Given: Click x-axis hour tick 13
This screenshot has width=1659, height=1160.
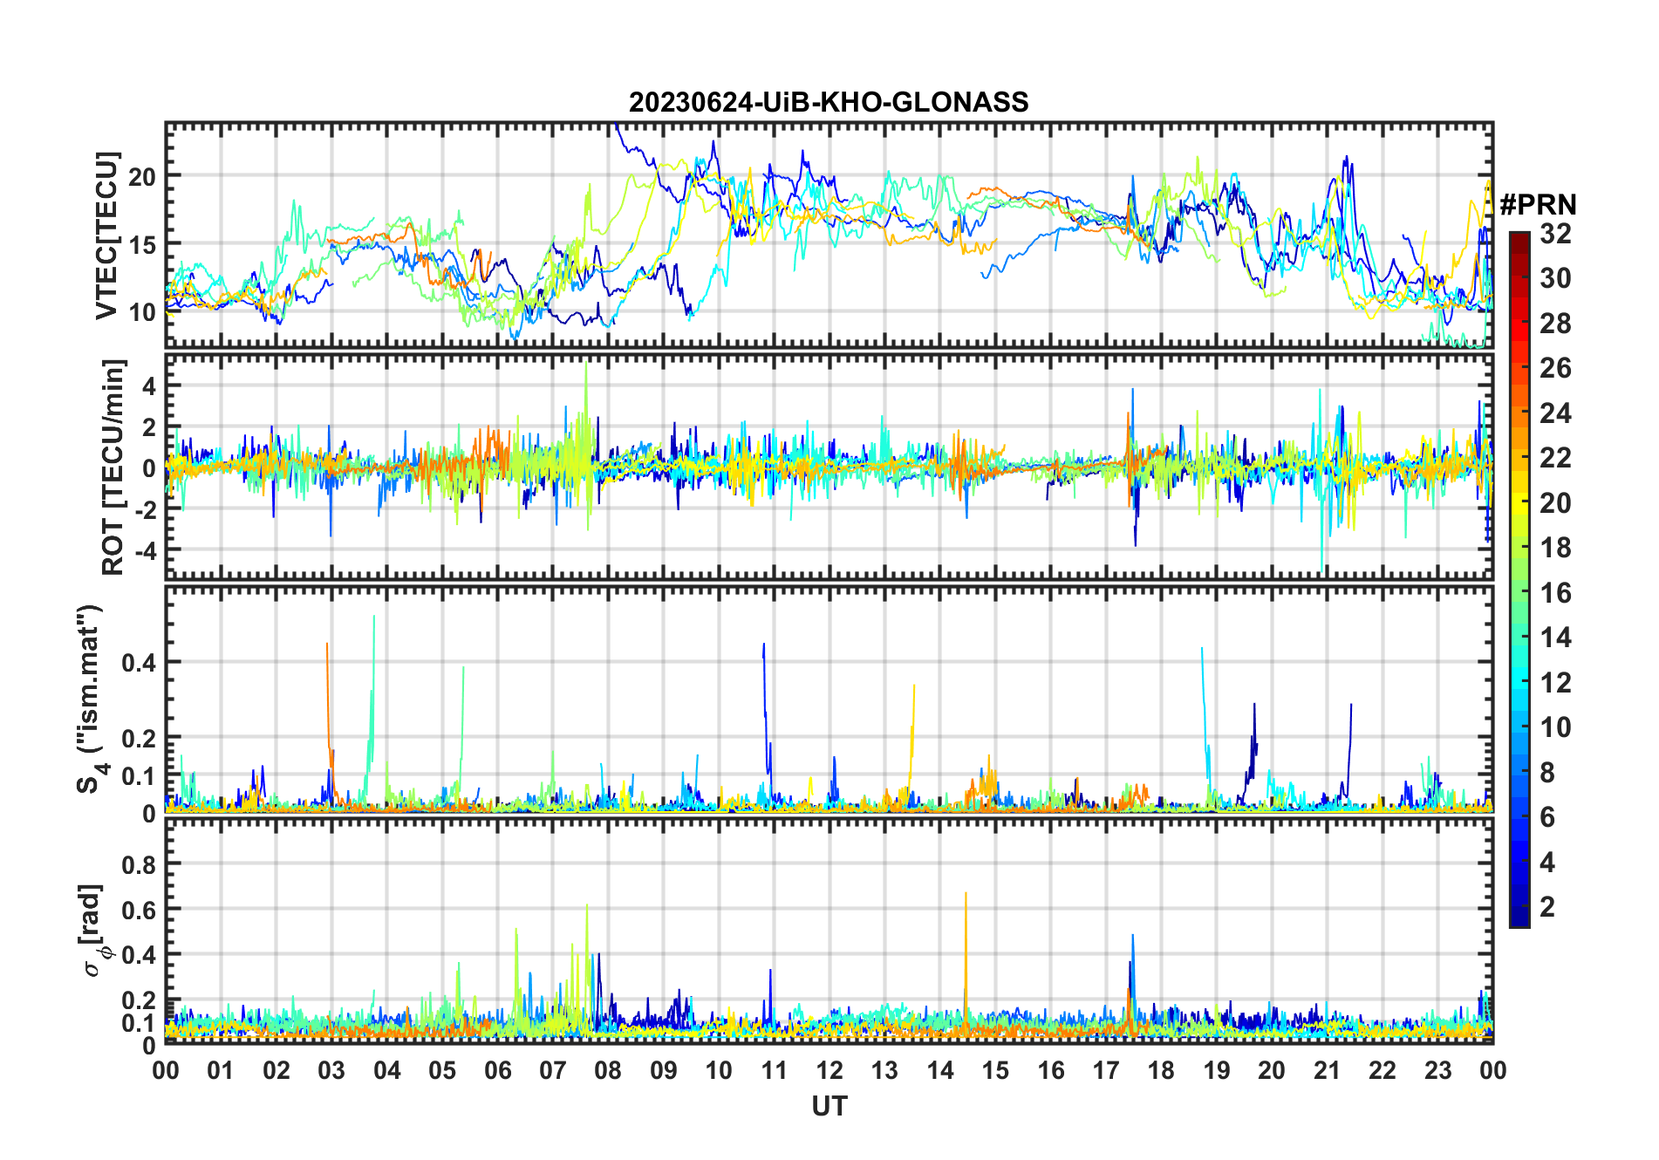Looking at the screenshot, I should click(884, 1071).
